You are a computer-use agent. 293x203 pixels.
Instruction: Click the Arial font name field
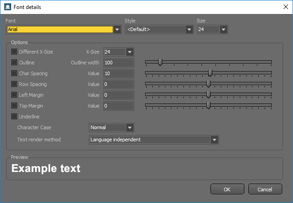tap(60, 29)
